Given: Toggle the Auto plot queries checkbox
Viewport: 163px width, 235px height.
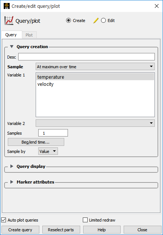Looking at the screenshot, I should pos(4,220).
